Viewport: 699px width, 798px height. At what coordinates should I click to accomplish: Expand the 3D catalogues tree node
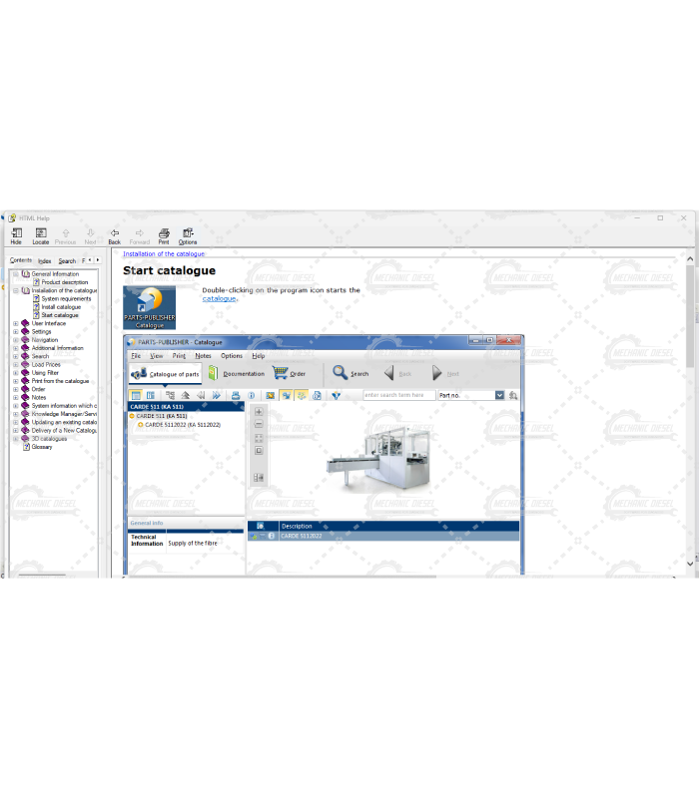tap(15, 439)
